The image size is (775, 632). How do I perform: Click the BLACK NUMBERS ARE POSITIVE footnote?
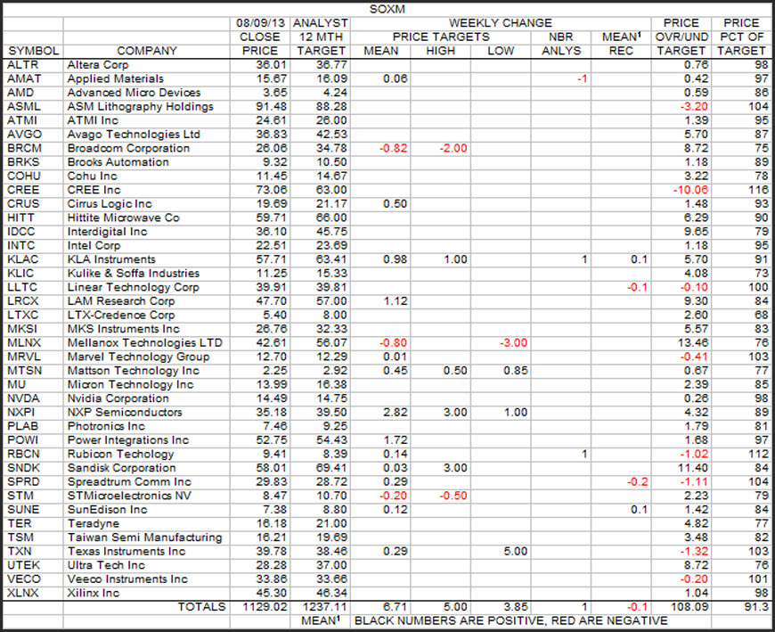(511, 620)
